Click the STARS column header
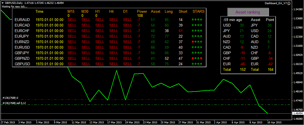 coord(198,12)
